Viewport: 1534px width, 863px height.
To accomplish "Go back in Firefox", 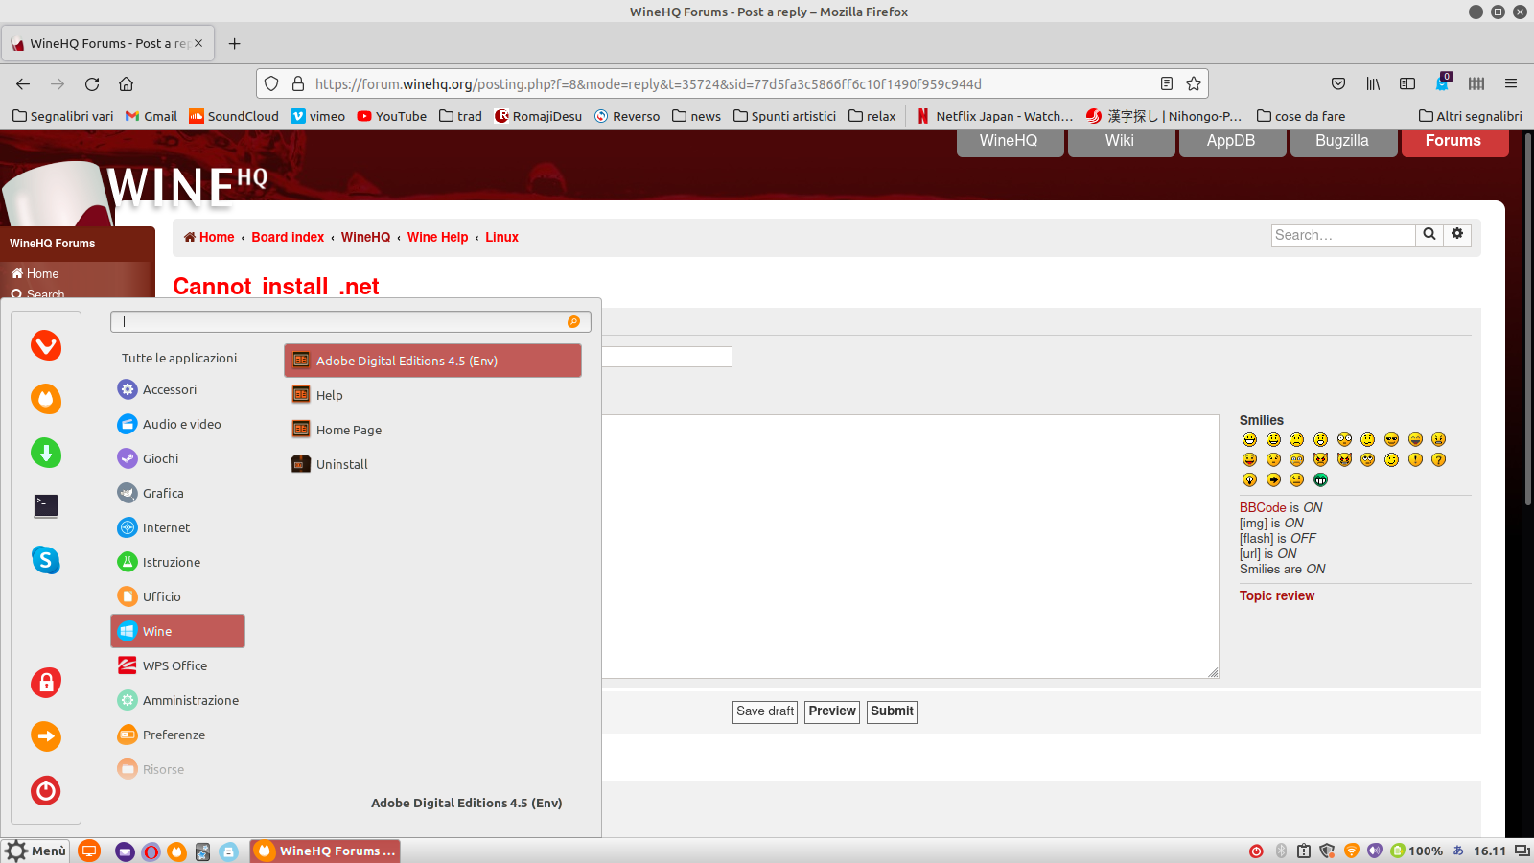I will pos(23,83).
